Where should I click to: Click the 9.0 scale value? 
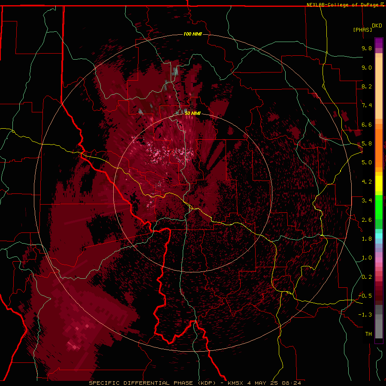click(367, 67)
